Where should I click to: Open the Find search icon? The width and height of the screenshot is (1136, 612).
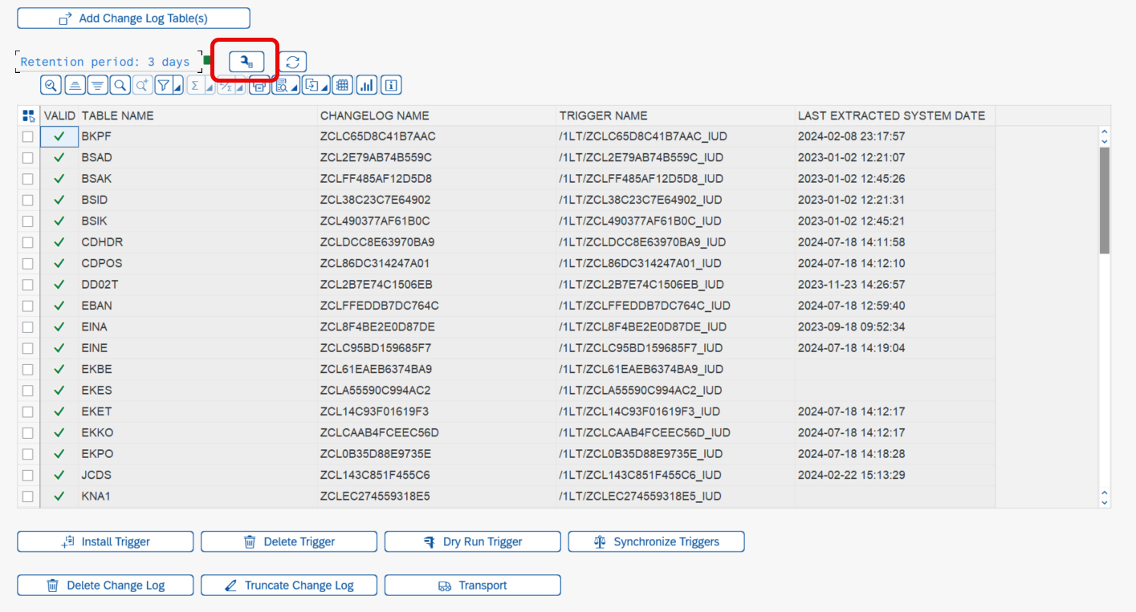120,85
